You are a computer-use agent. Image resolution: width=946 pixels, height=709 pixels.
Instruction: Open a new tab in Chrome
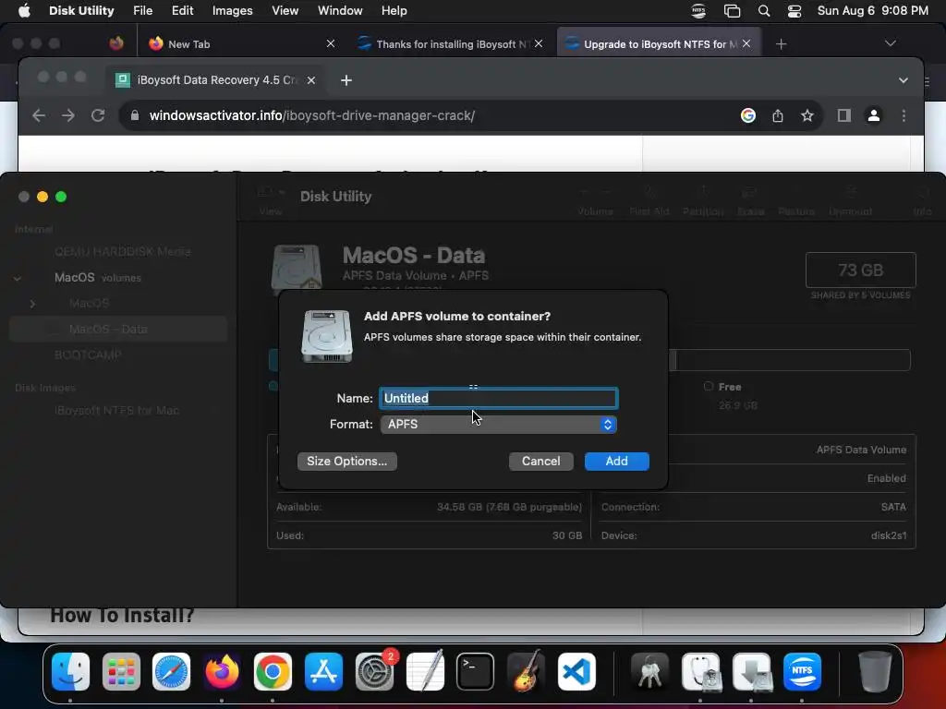pos(346,80)
